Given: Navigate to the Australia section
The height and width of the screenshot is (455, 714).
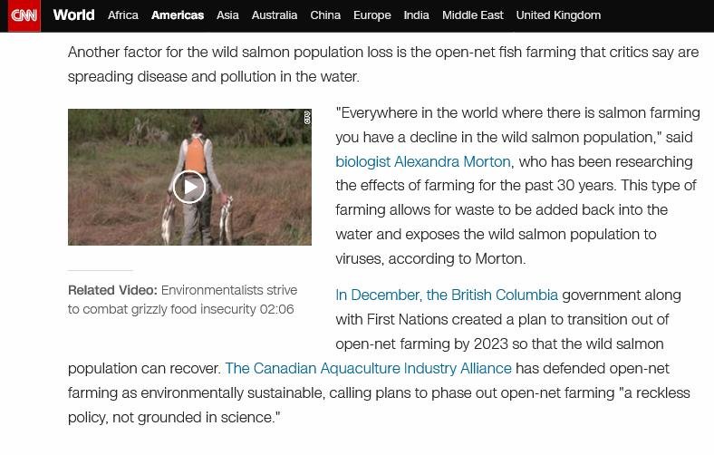Looking at the screenshot, I should click(x=275, y=15).
